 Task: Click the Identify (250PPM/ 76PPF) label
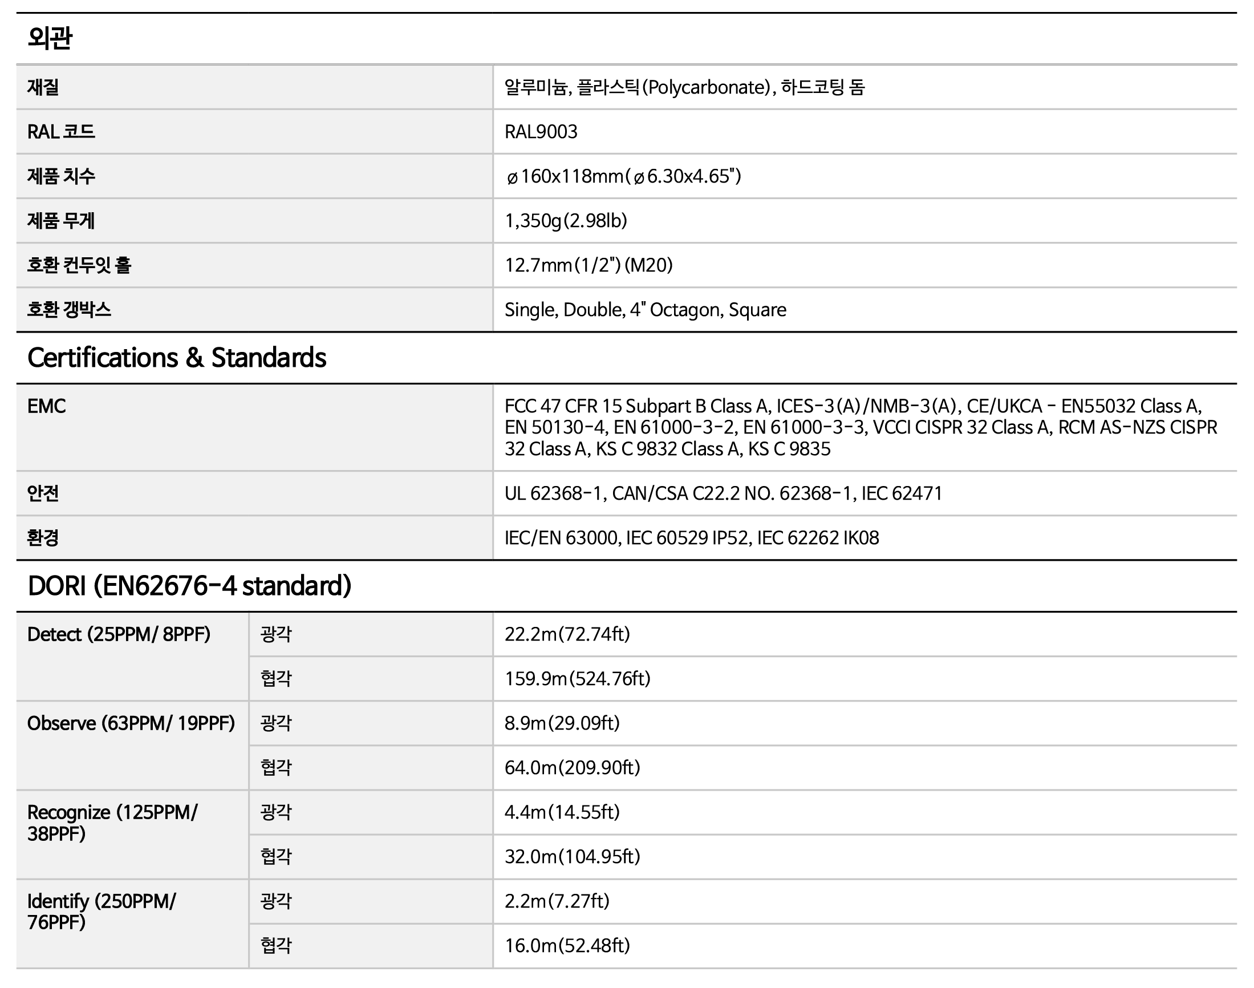[101, 911]
